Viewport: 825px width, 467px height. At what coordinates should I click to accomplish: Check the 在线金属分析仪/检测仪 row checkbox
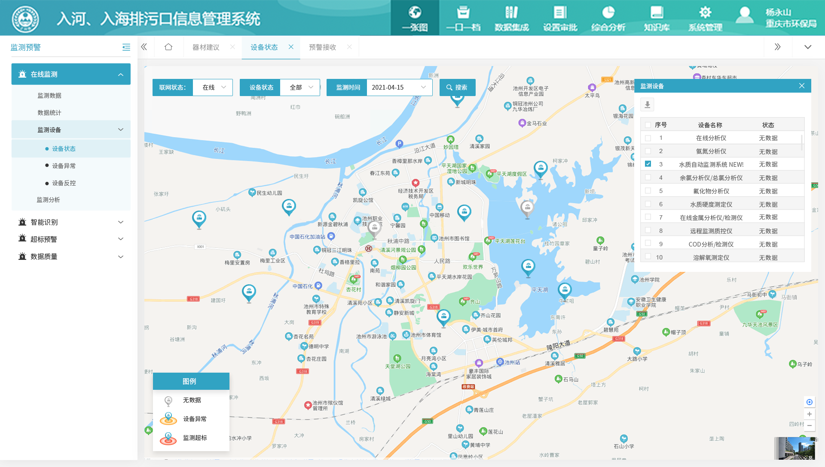(648, 217)
